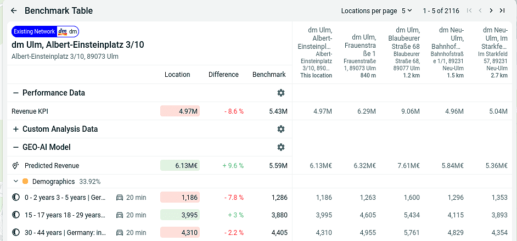Click the highlighted 1,186 value

pyautogui.click(x=180, y=198)
